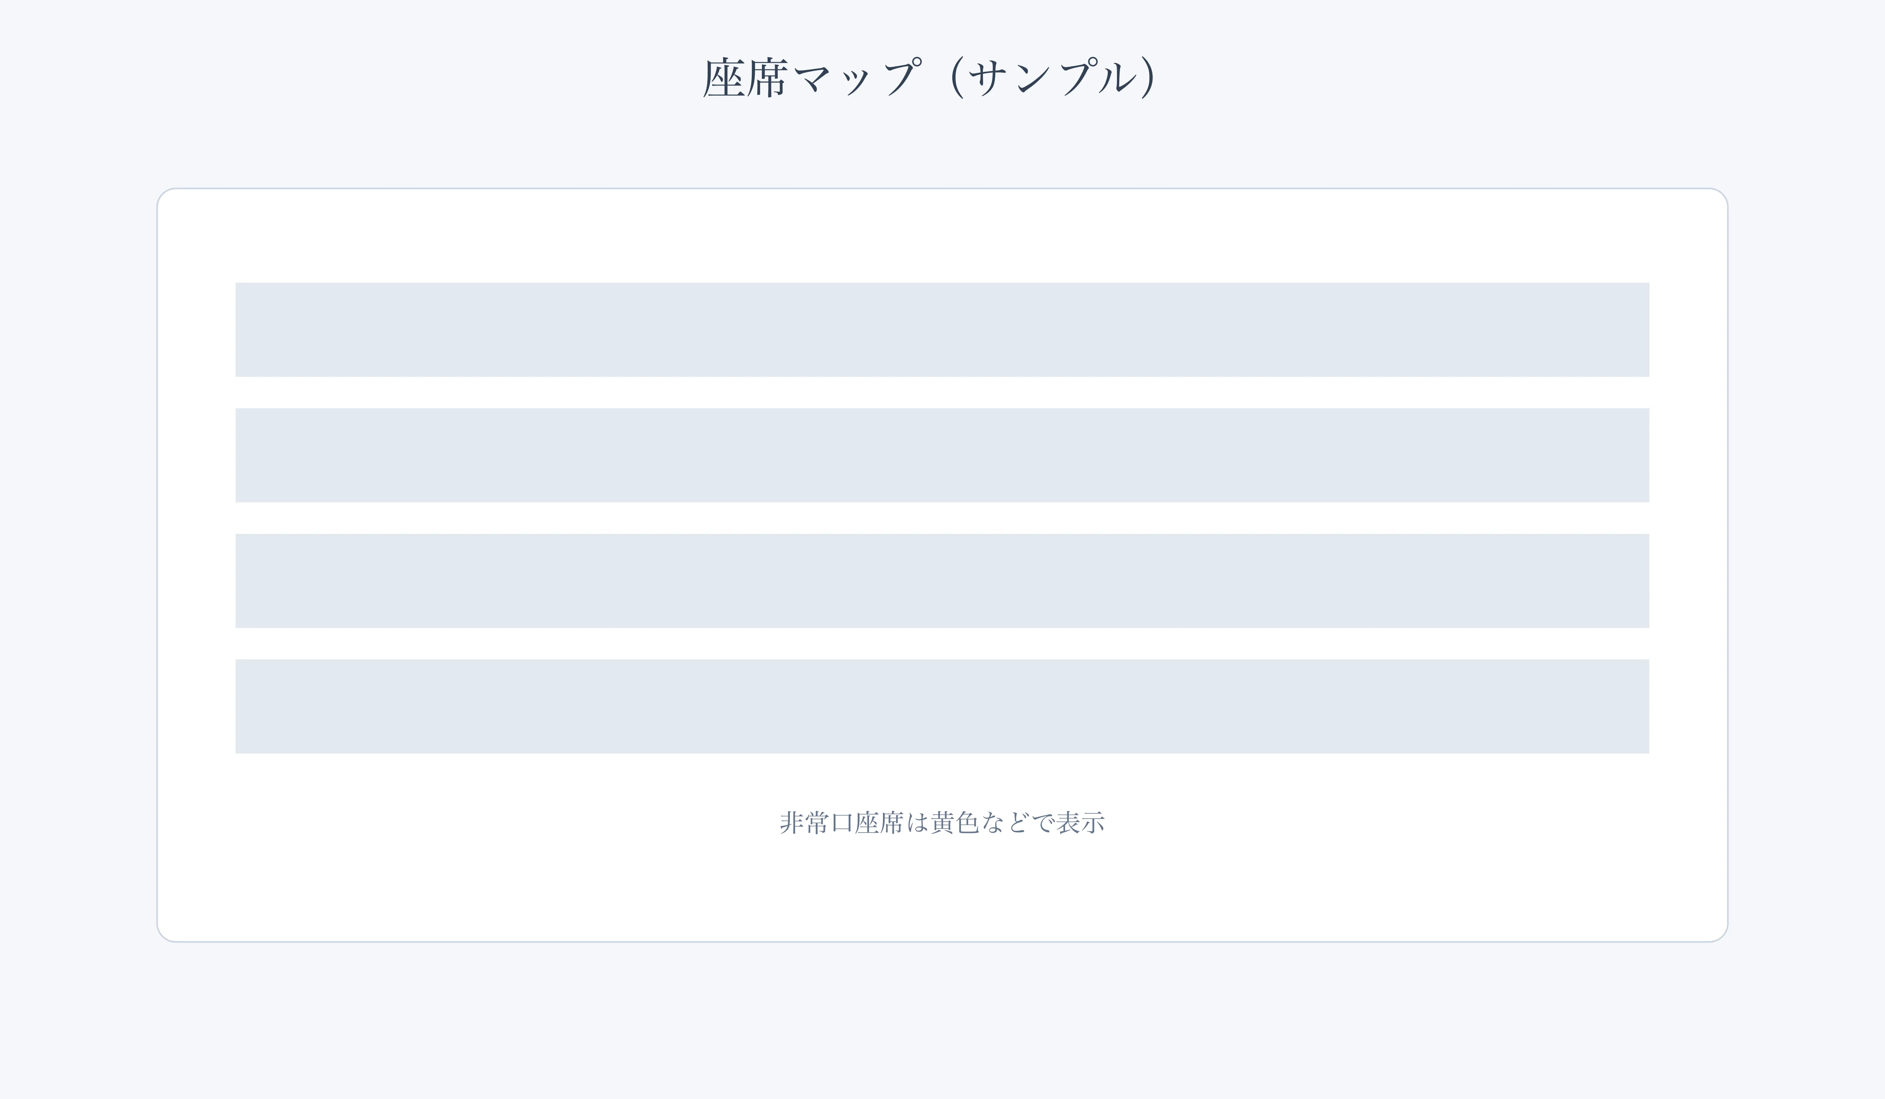The height and width of the screenshot is (1099, 1885).
Task: Click the word 表示 ending the caption
Action: point(1081,822)
